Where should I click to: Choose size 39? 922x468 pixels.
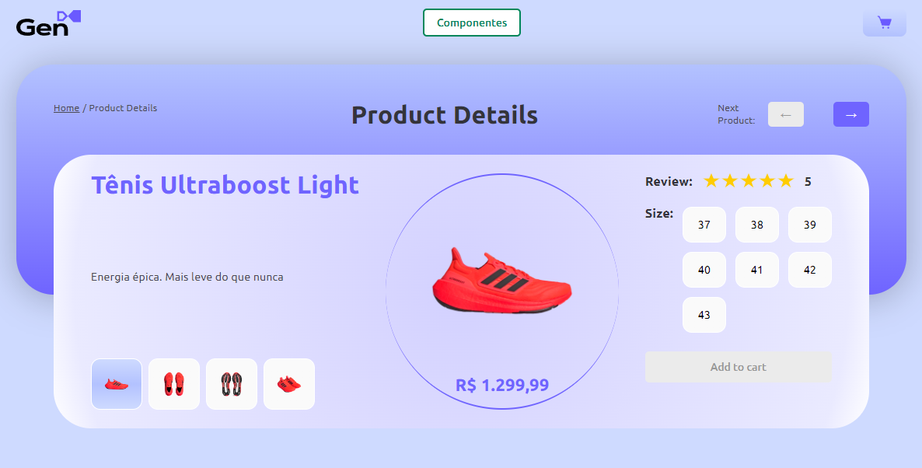(810, 225)
